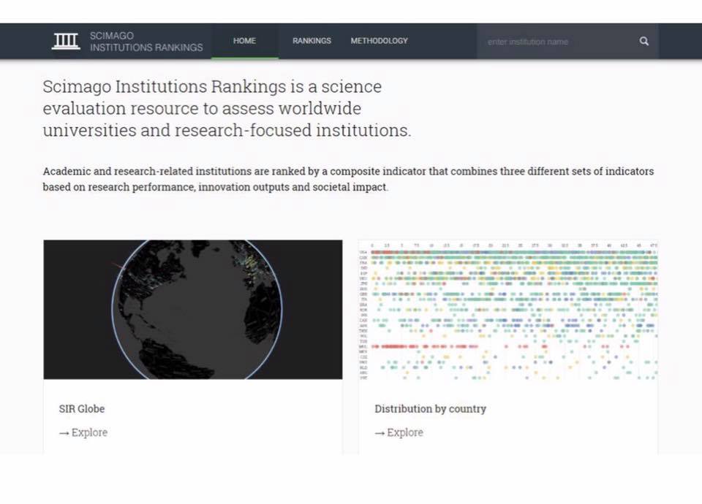Click the Scimago pillars logo icon
Viewport: 702px width, 504px height.
66,42
